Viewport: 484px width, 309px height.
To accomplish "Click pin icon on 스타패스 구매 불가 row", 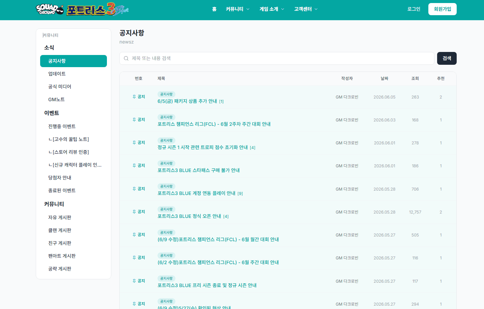I will click(134, 166).
